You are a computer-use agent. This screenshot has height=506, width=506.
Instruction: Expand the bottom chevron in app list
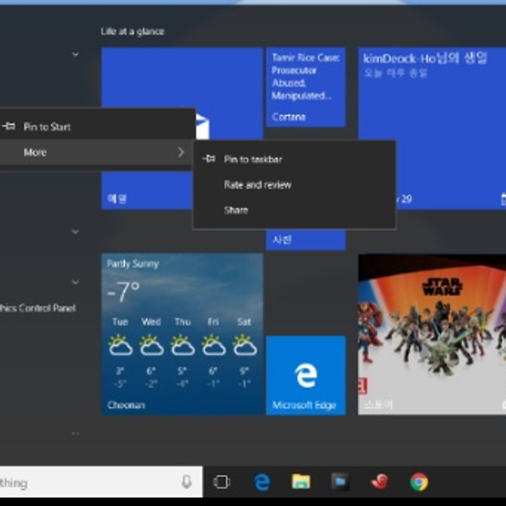point(75,433)
